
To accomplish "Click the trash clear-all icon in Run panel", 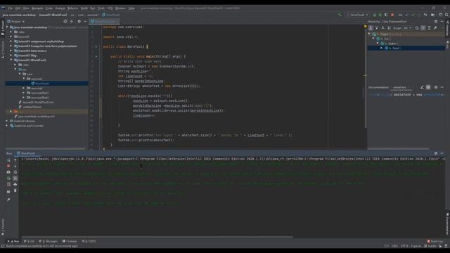I will coord(15,190).
